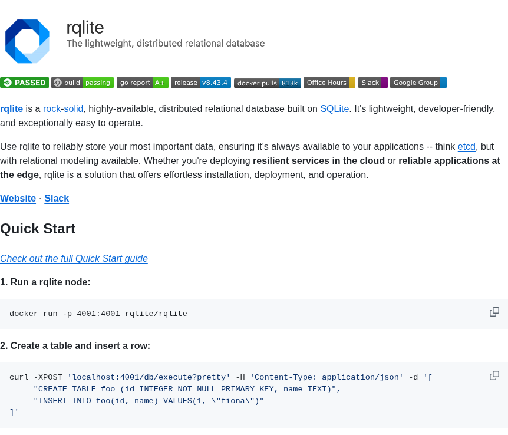Click the rqlite hexagon logo image
508x435 pixels.
(27, 41)
